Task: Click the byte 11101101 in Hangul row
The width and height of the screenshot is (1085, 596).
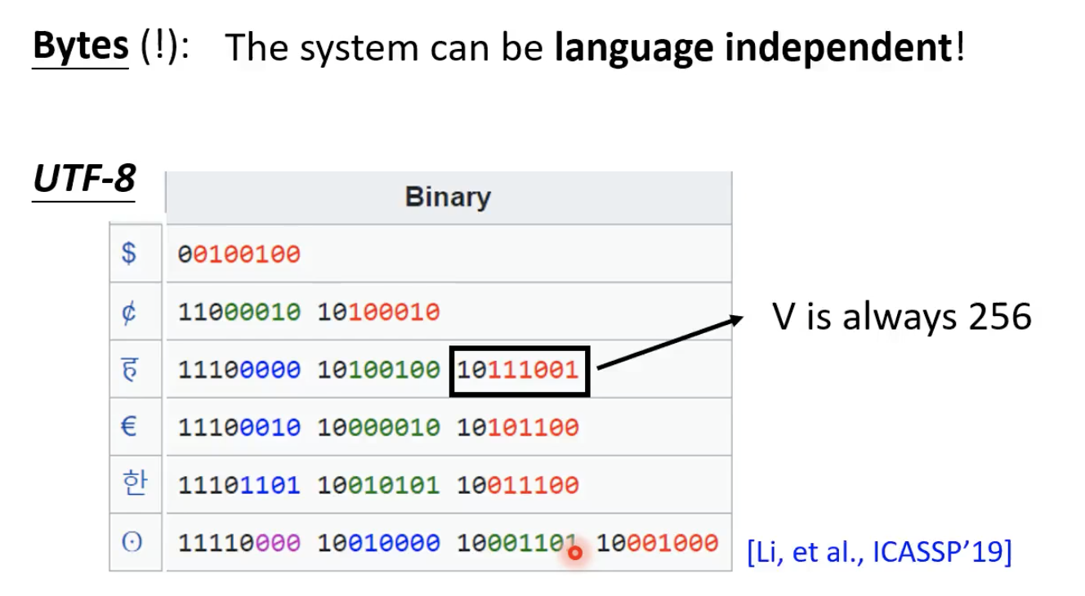Action: point(239,485)
